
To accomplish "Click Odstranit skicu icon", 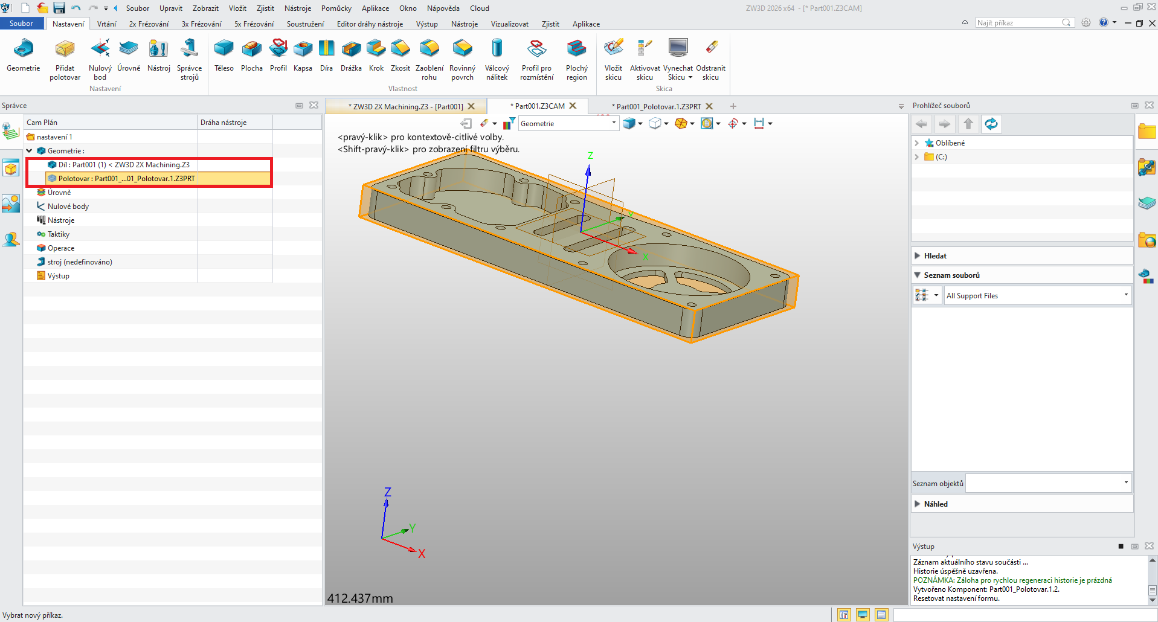I will (x=710, y=60).
